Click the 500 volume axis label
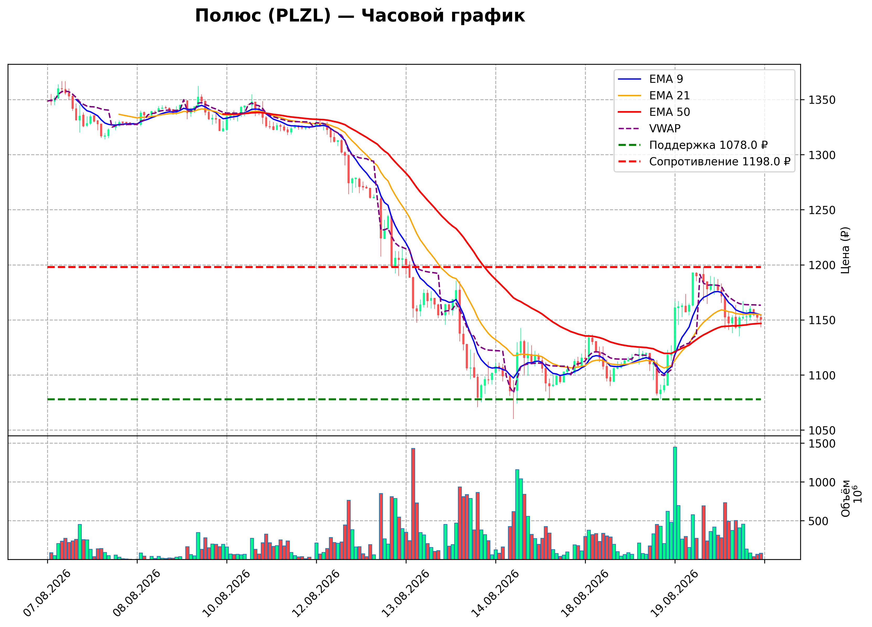This screenshot has height=627, width=872. tap(819, 521)
